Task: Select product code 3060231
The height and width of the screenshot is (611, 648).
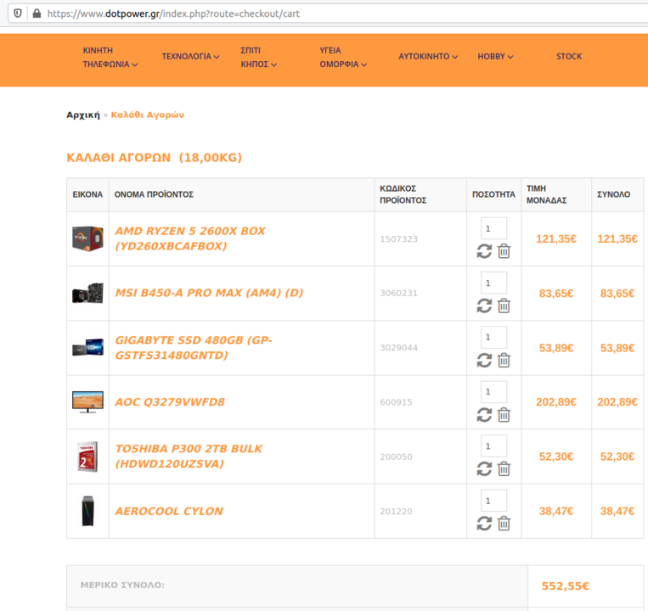Action: click(399, 293)
